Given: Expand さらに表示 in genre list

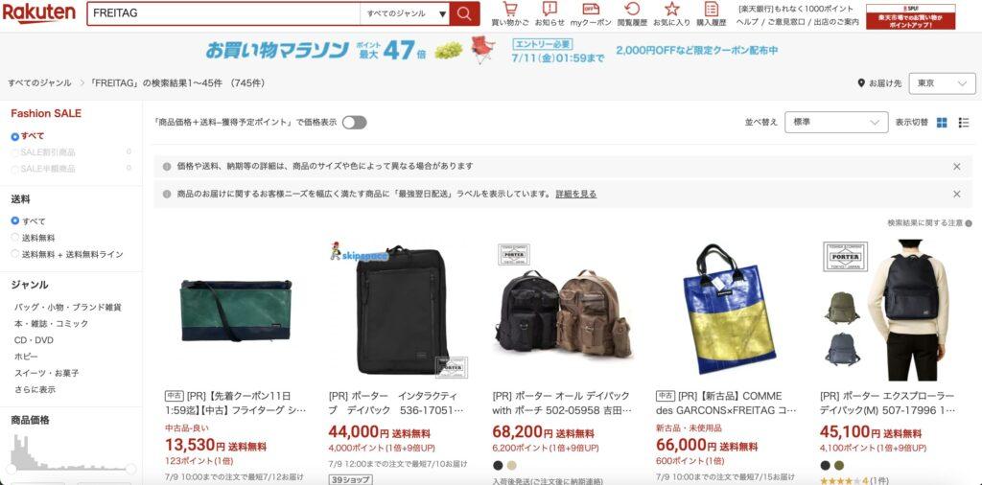Looking at the screenshot, I should click(x=35, y=389).
